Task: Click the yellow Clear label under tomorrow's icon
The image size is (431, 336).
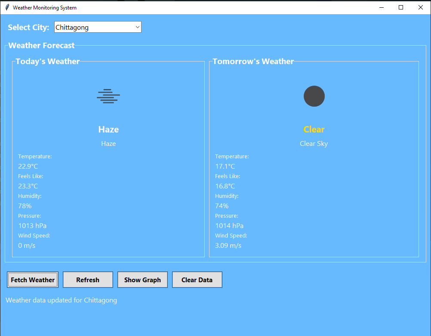Action: point(314,129)
